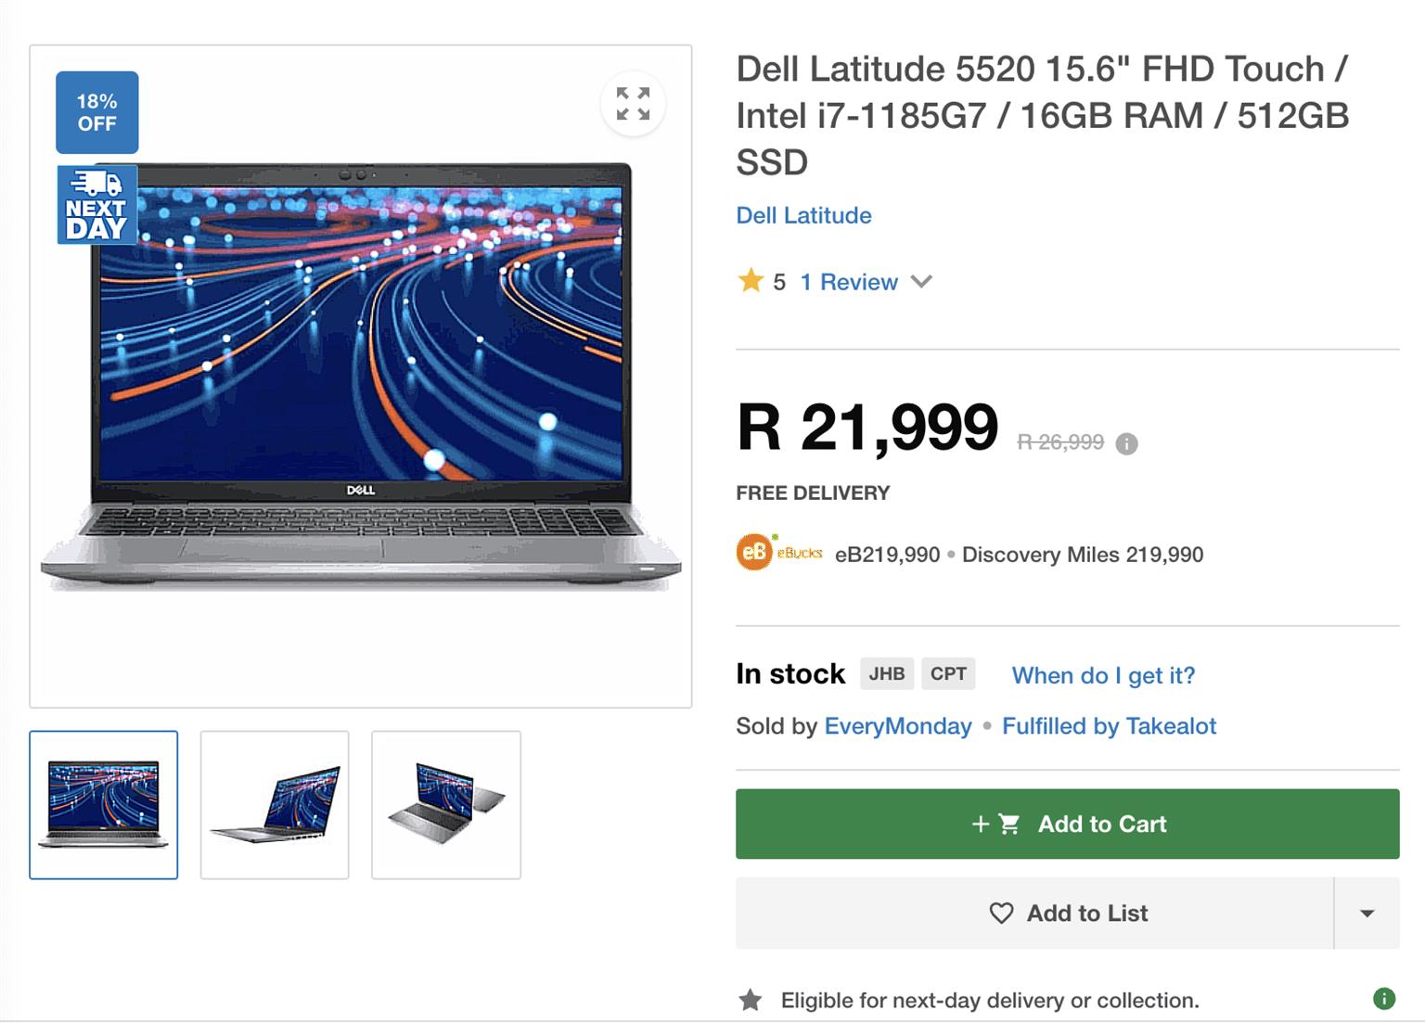This screenshot has height=1023, width=1425.
Task: Open the 1 Review link
Action: coord(849,282)
